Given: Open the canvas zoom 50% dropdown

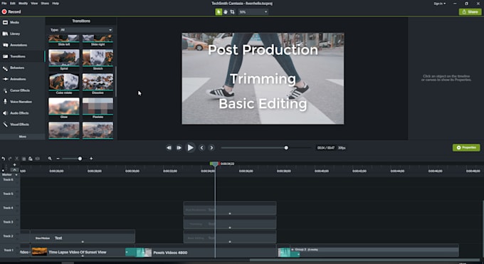Looking at the screenshot, I should [253, 12].
